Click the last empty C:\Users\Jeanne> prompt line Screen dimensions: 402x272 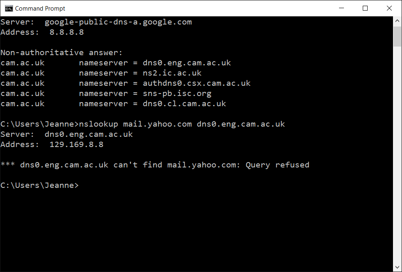coord(39,185)
